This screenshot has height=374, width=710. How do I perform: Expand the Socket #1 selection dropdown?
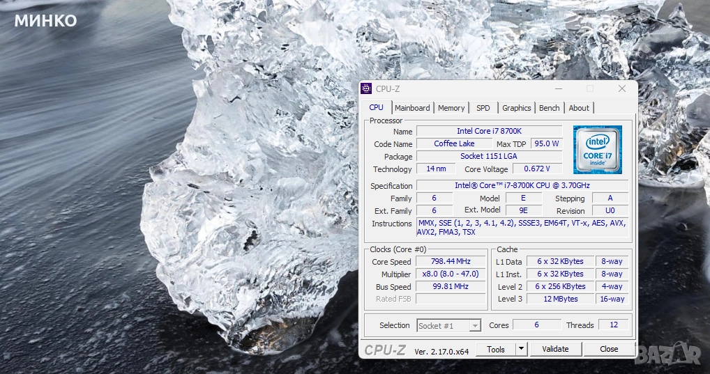coord(474,325)
